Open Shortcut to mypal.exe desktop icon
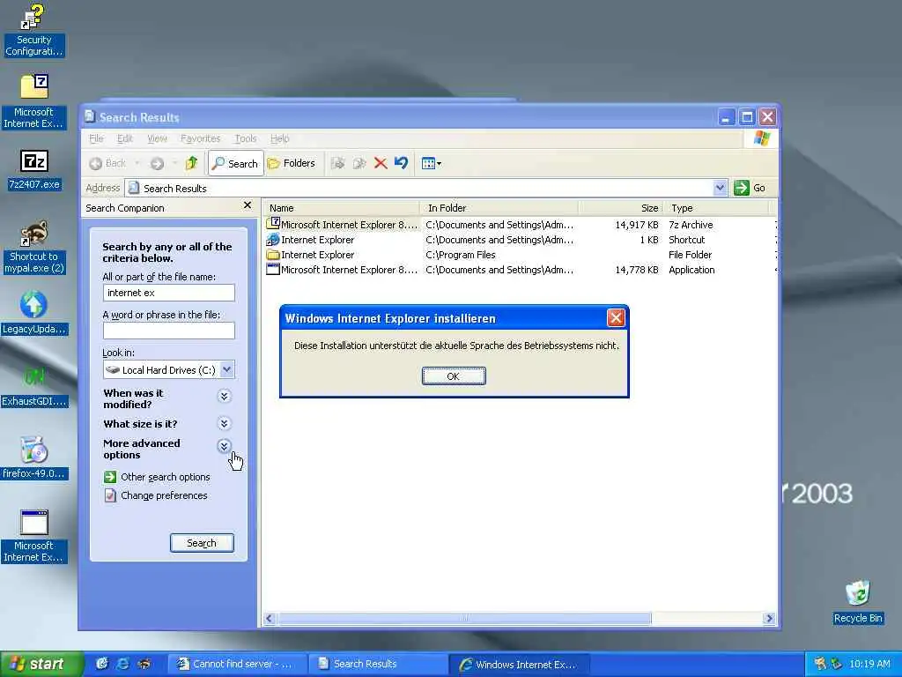This screenshot has height=677, width=902. [x=34, y=248]
